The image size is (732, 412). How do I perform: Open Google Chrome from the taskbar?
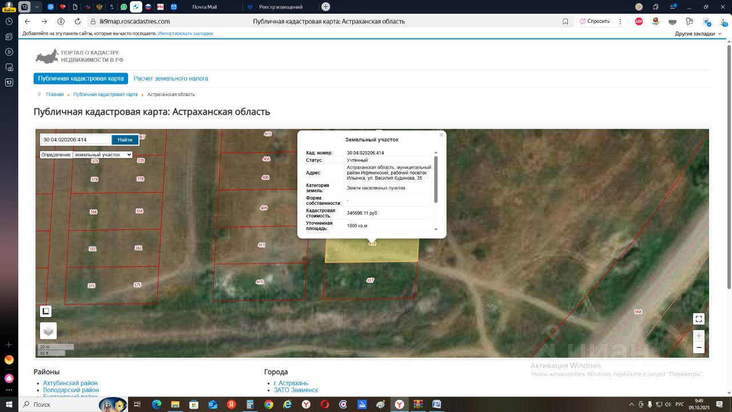click(x=269, y=405)
